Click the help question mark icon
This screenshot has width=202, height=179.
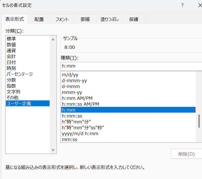(x=182, y=5)
